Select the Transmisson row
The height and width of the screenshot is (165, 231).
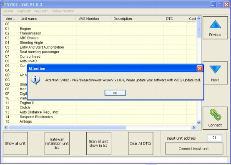tap(100, 33)
